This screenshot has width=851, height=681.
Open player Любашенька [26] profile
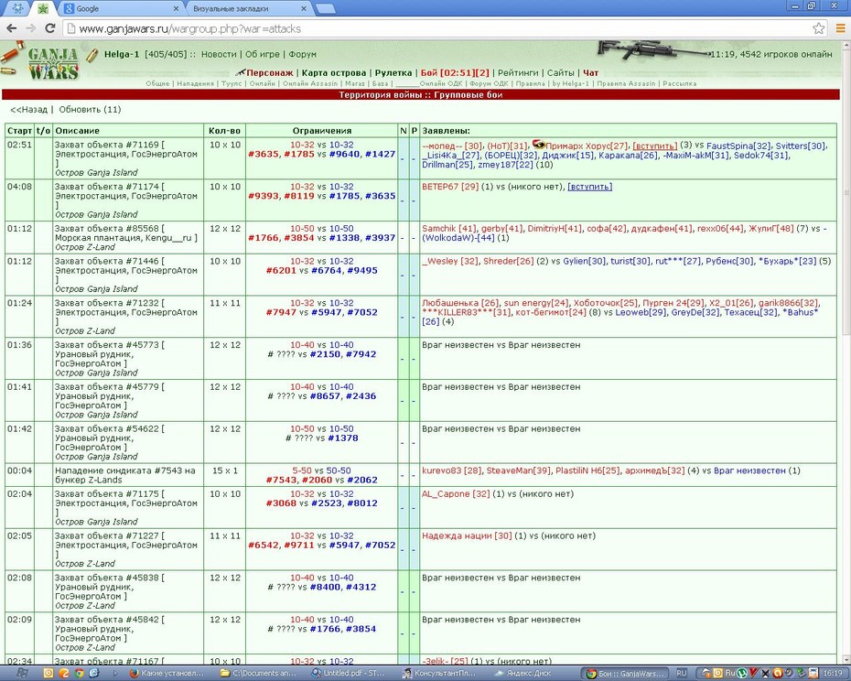460,303
